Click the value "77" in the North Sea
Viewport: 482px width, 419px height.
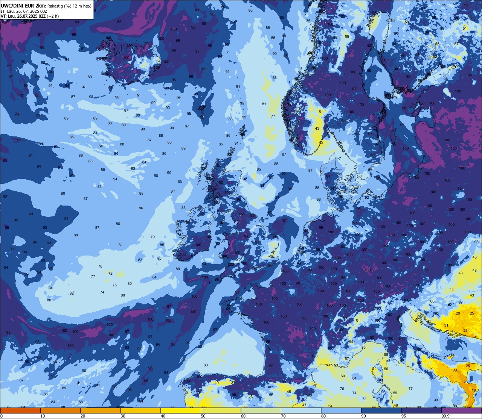[x=273, y=116]
